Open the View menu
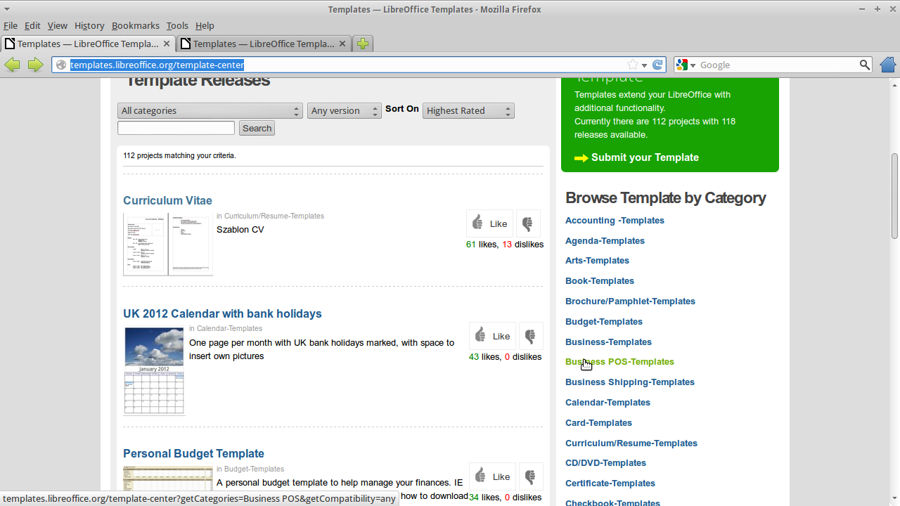The height and width of the screenshot is (506, 900). [x=58, y=25]
